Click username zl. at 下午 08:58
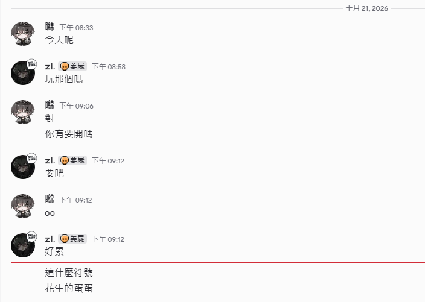Screen dimensions: 425x302 (x=50, y=66)
